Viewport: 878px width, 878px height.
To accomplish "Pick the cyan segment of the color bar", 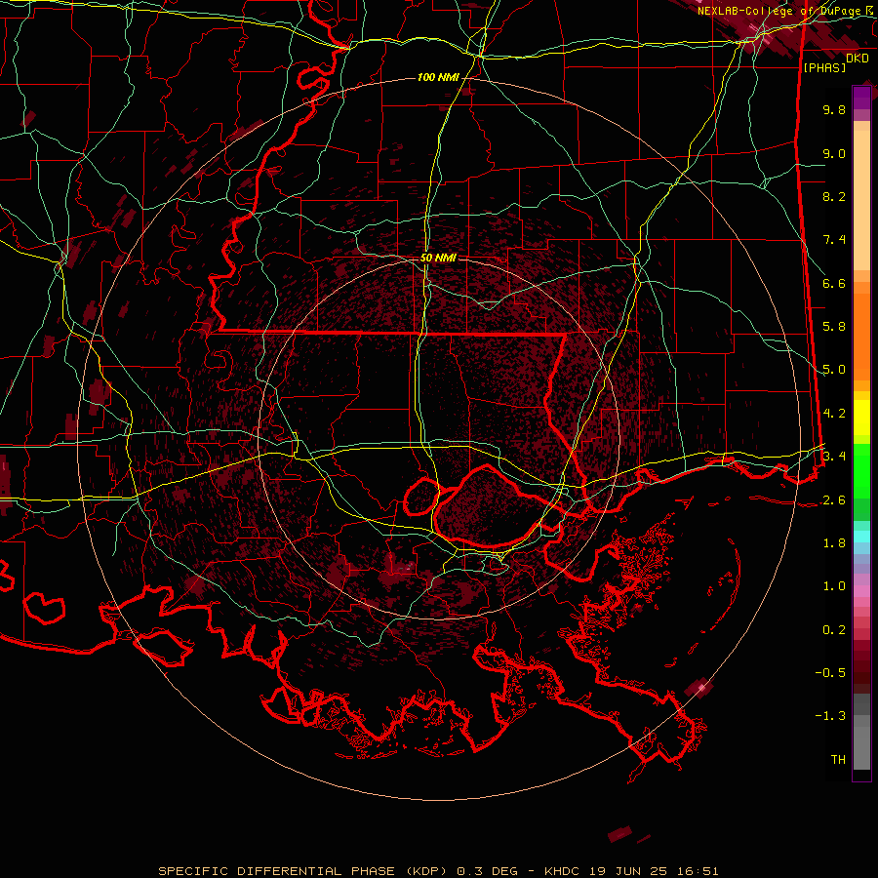I will 861,537.
